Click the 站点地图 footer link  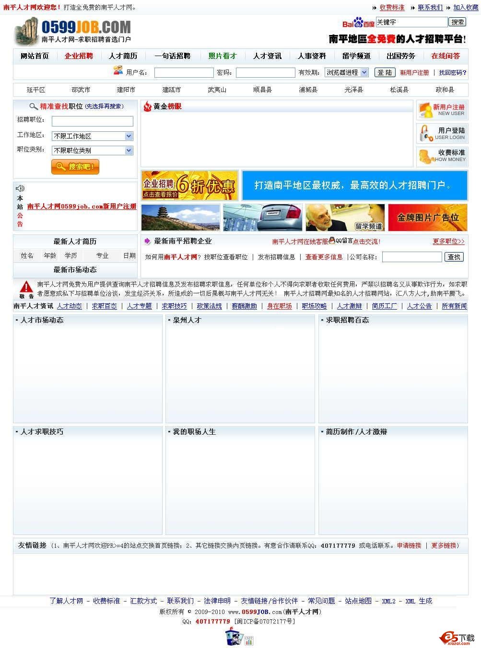(358, 601)
